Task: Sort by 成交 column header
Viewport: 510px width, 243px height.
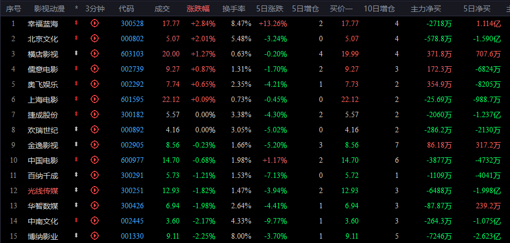Action: click(x=162, y=9)
